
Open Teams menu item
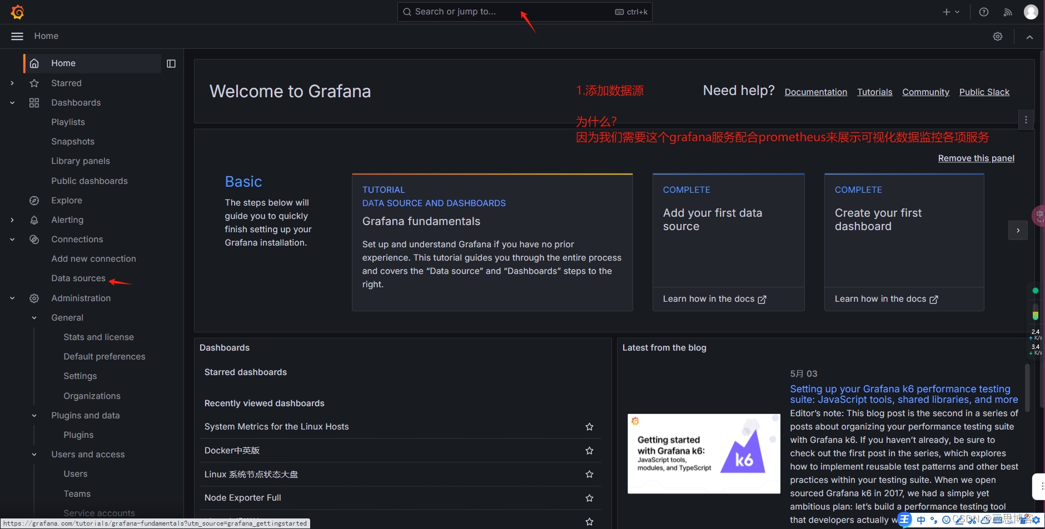click(77, 494)
